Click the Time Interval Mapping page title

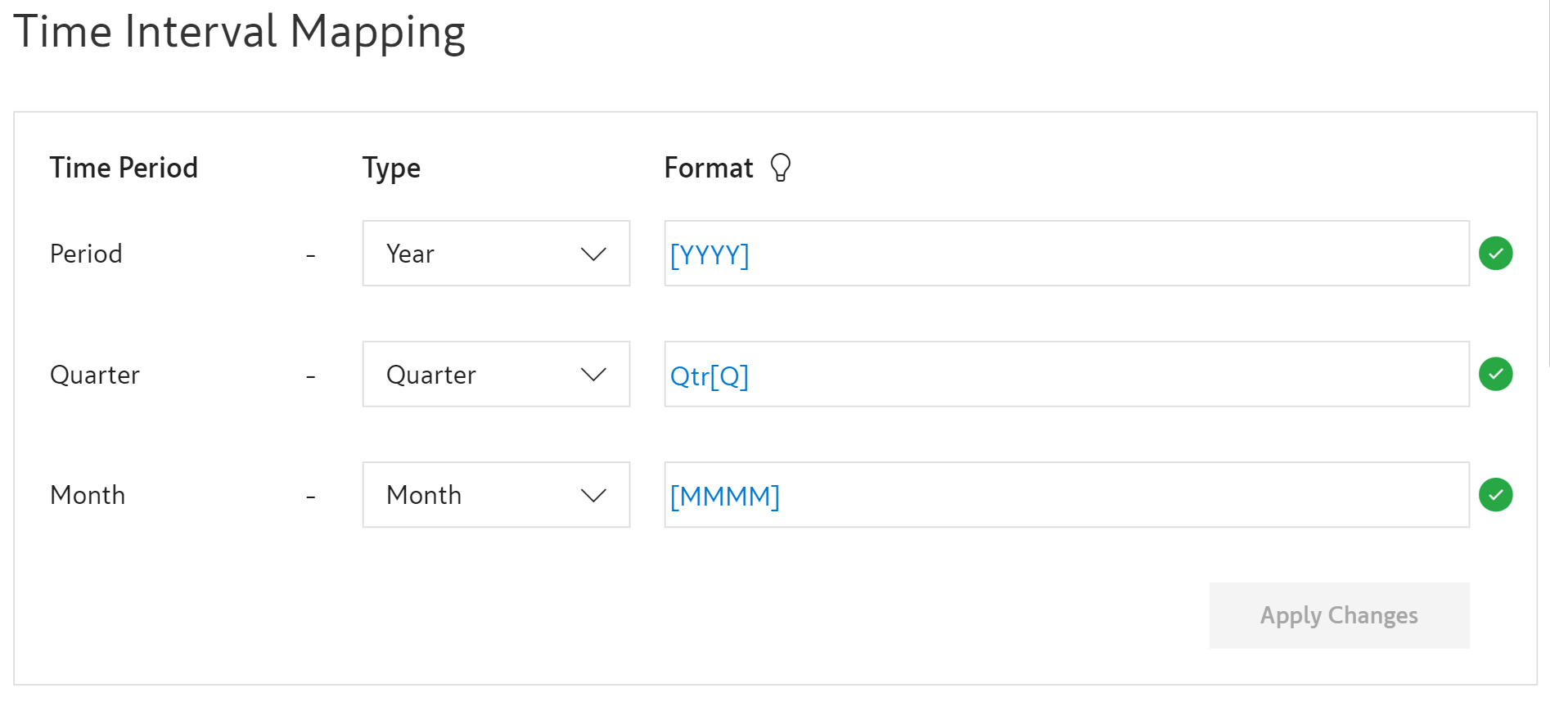[x=239, y=33]
